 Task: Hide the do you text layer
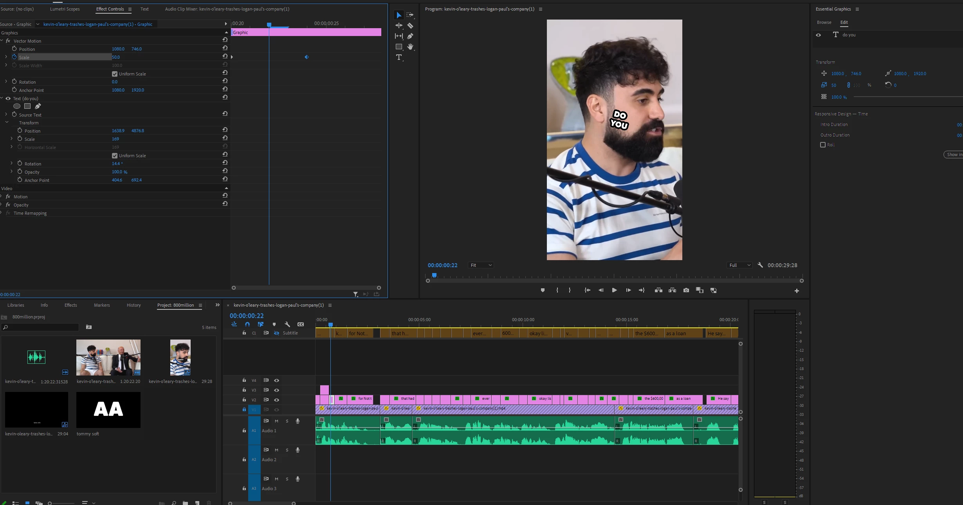coord(818,35)
